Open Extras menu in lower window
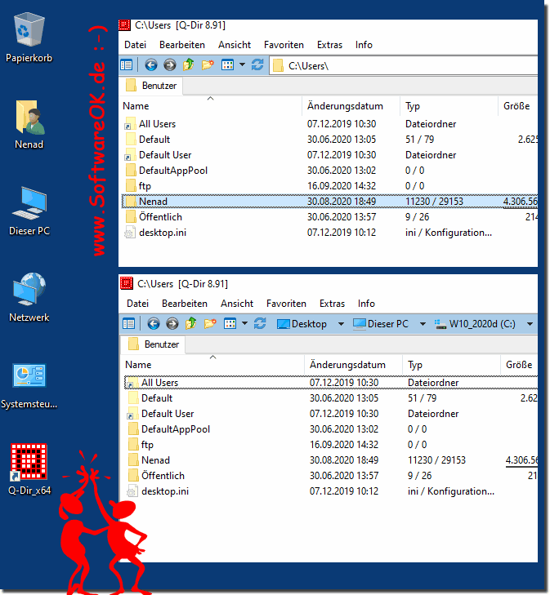Image resolution: width=550 pixels, height=595 pixels. click(332, 304)
